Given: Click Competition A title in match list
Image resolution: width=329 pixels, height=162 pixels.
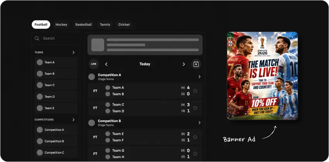Looking at the screenshot, I should (x=110, y=75).
